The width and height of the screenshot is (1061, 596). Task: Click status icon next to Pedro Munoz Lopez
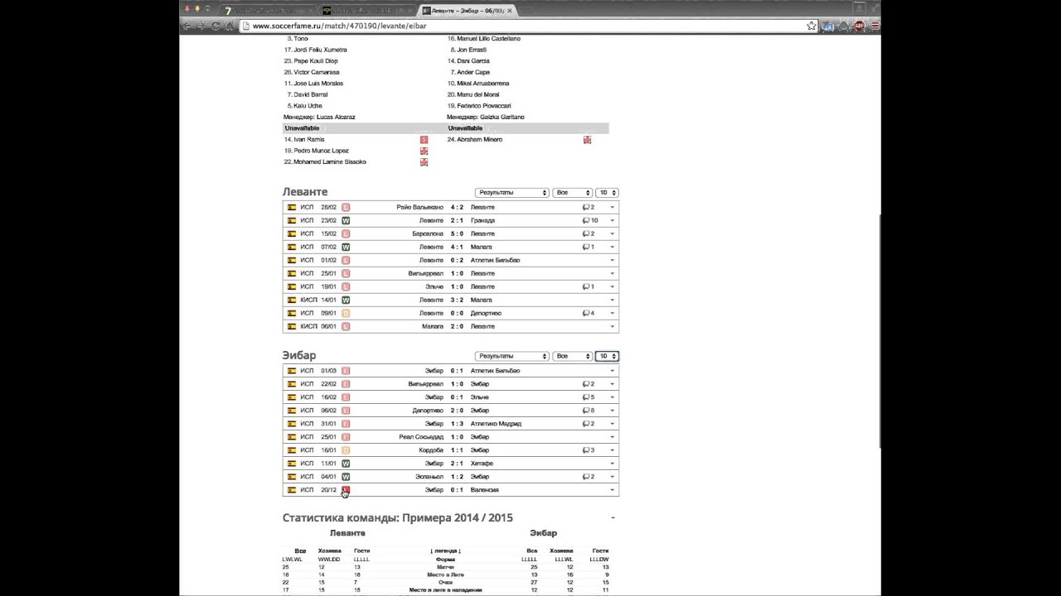(424, 151)
